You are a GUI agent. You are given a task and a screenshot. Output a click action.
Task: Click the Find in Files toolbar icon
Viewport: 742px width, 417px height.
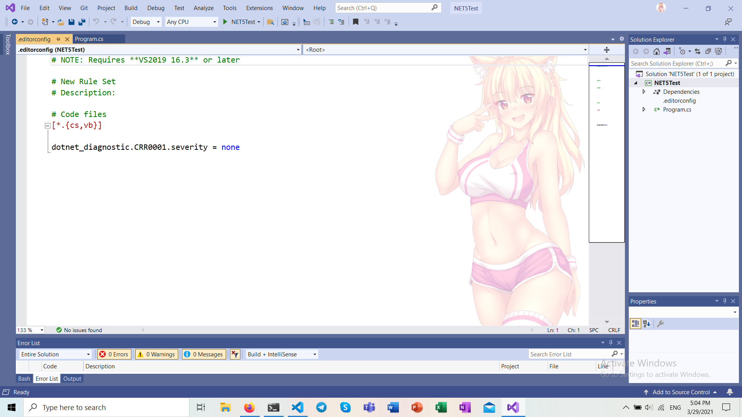click(271, 22)
